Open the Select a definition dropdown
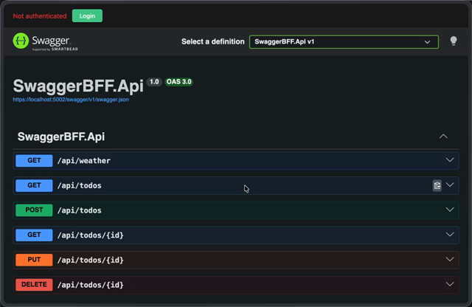Screen dimensions: 472x307 [344, 42]
